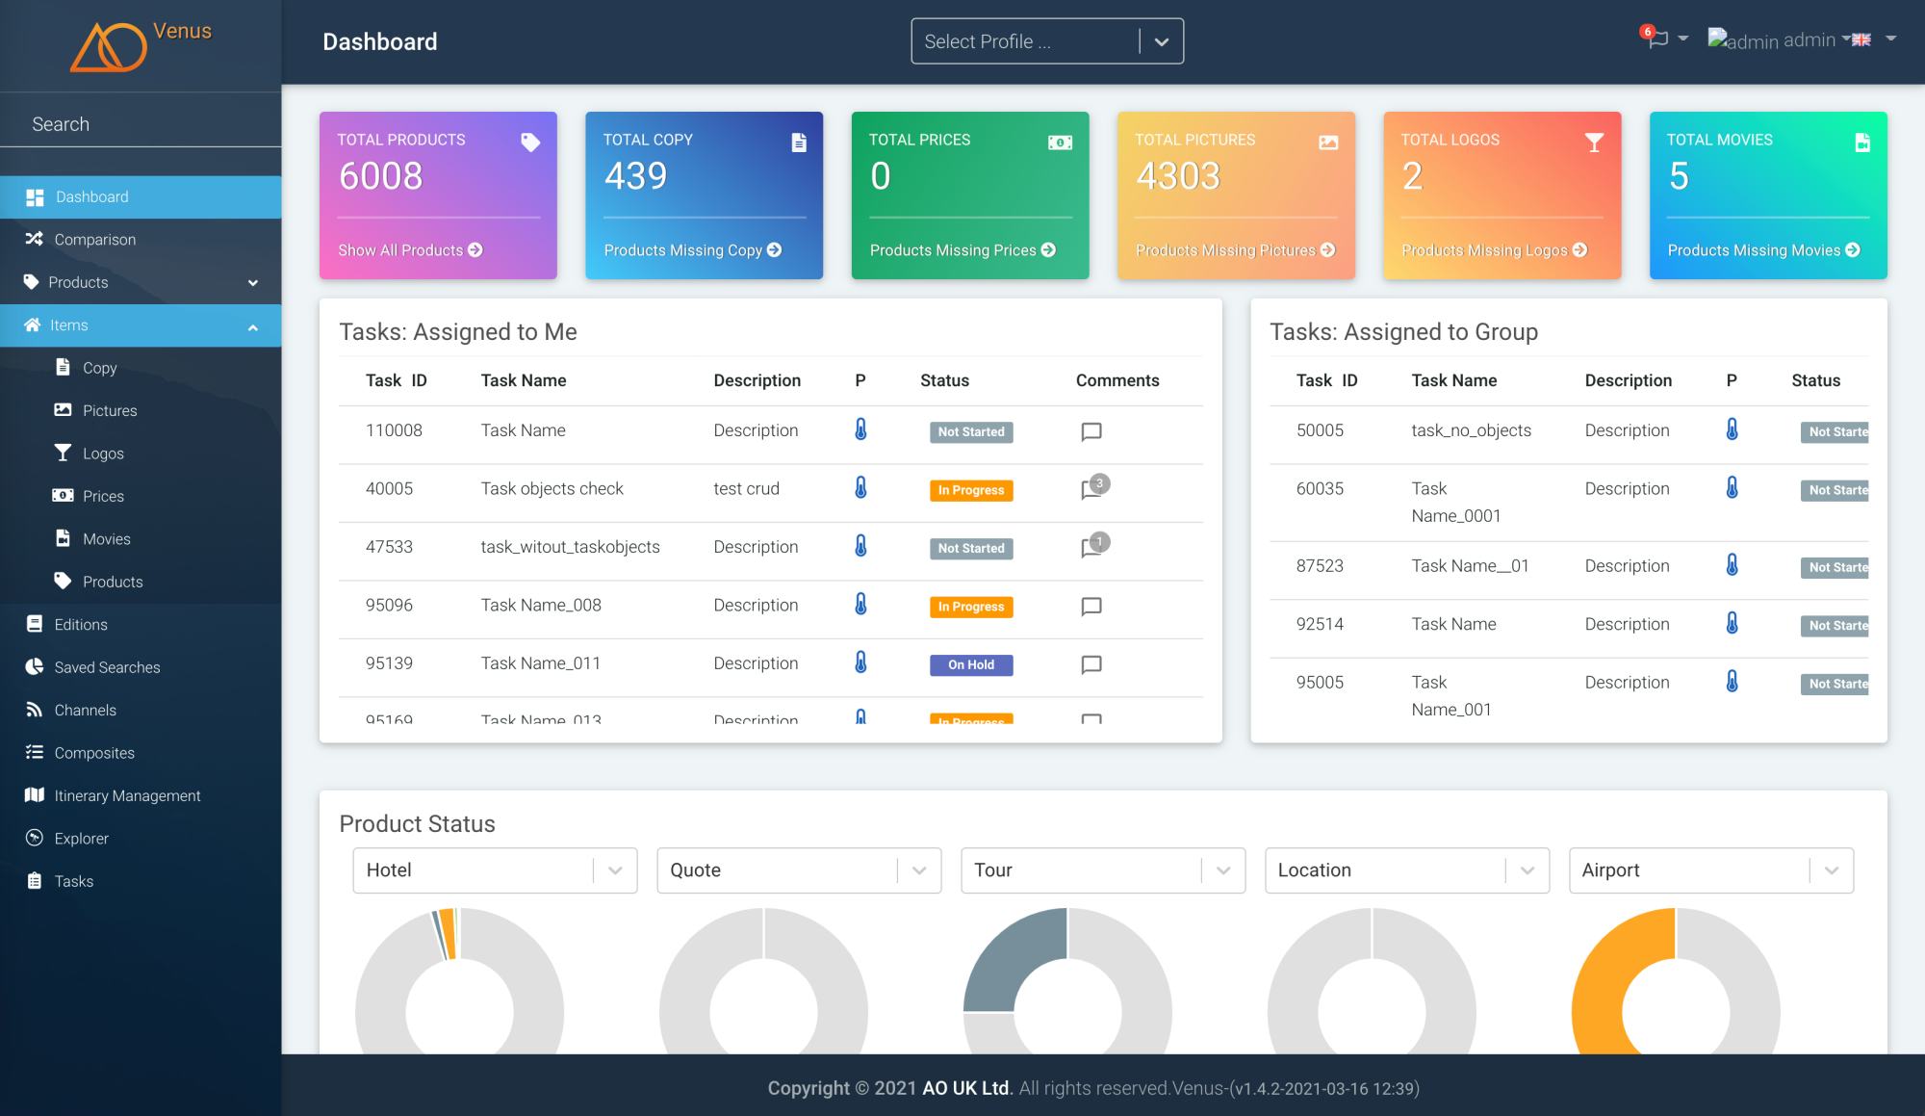Open comments on the Task objects check row
The height and width of the screenshot is (1116, 1925).
pyautogui.click(x=1091, y=489)
